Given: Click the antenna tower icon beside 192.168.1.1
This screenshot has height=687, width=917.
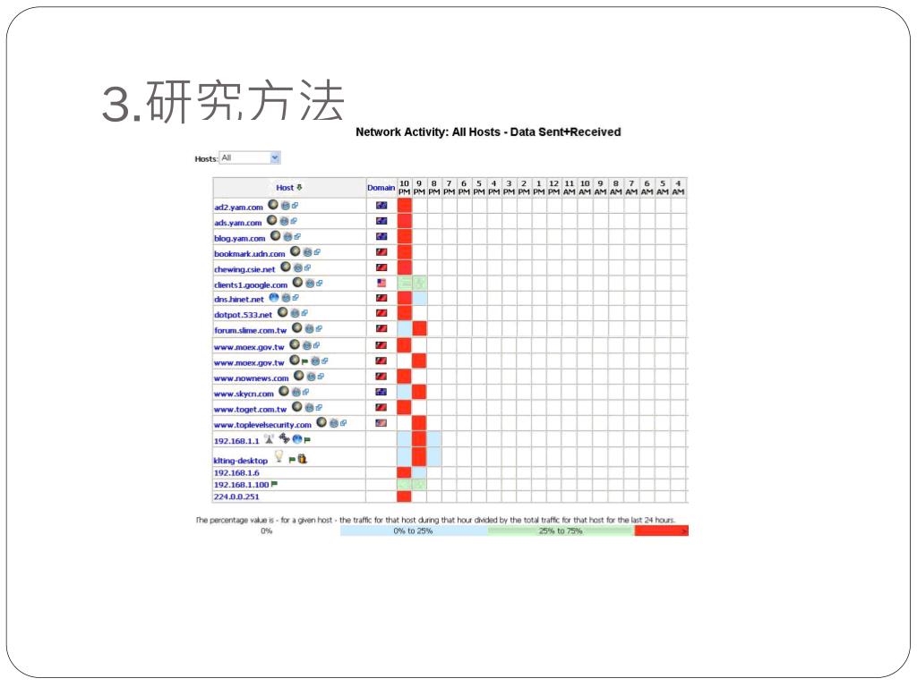Looking at the screenshot, I should (269, 438).
